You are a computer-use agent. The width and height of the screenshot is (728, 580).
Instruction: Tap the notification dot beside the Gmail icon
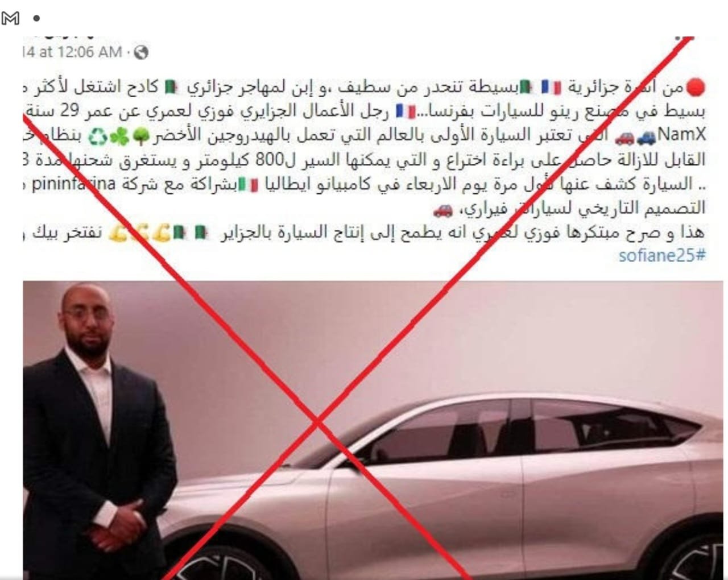coord(36,19)
